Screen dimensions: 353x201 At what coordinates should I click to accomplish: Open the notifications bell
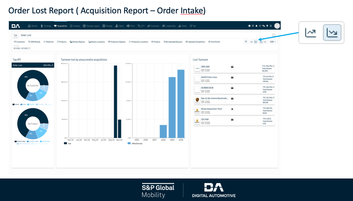(x=256, y=26)
